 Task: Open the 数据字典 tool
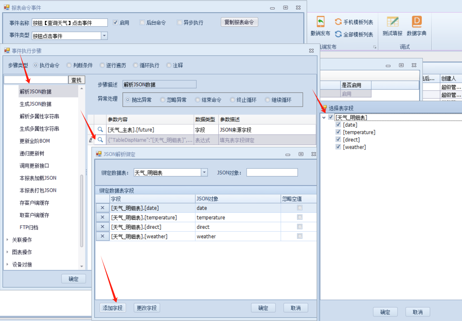pos(416,22)
